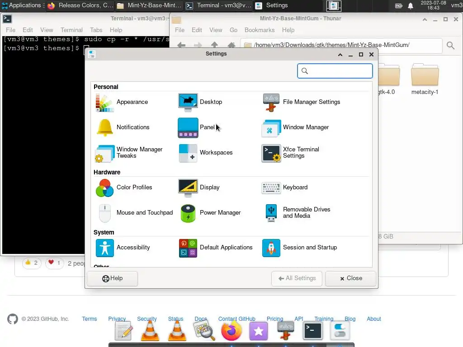Switch to Terminal taskbar item

pyautogui.click(x=218, y=5)
